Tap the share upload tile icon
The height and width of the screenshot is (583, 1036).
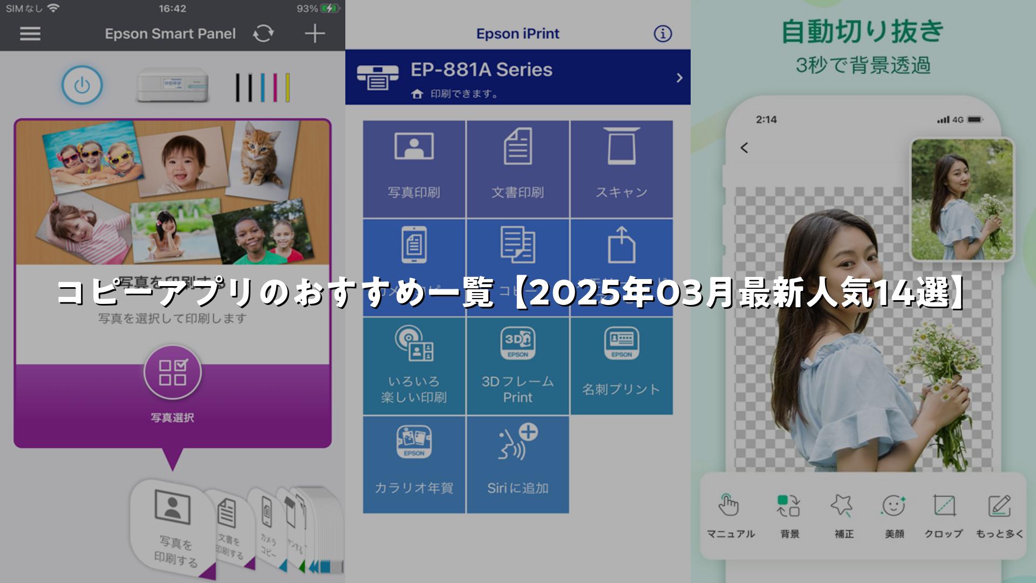coord(622,245)
